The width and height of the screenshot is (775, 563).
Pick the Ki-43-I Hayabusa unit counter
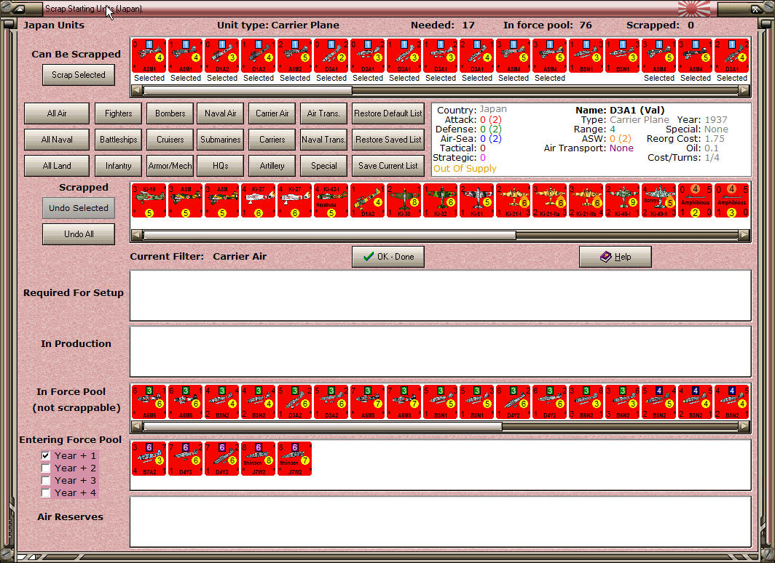click(331, 201)
